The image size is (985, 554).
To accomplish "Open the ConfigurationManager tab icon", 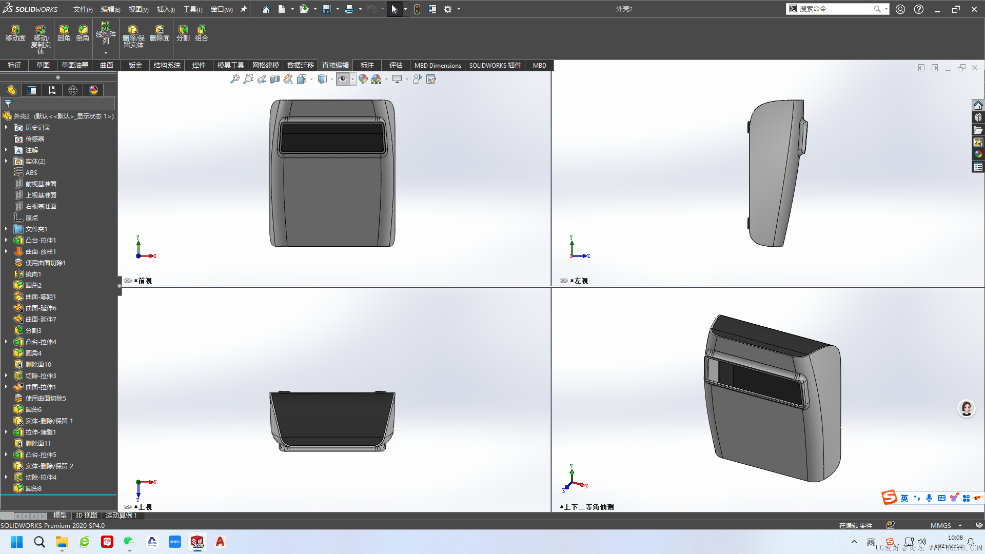I will point(52,90).
